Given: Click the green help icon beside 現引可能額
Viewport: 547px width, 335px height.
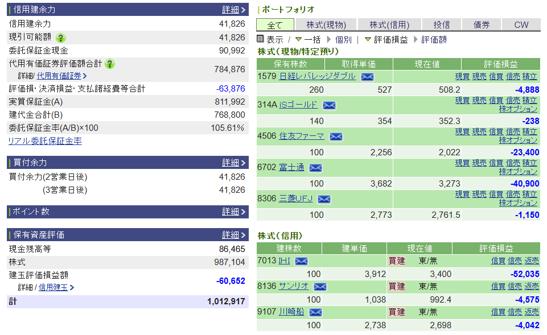Looking at the screenshot, I should 61,38.
